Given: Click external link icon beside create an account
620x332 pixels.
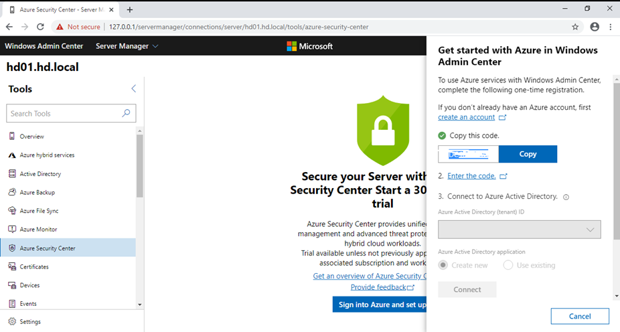Looking at the screenshot, I should (502, 117).
